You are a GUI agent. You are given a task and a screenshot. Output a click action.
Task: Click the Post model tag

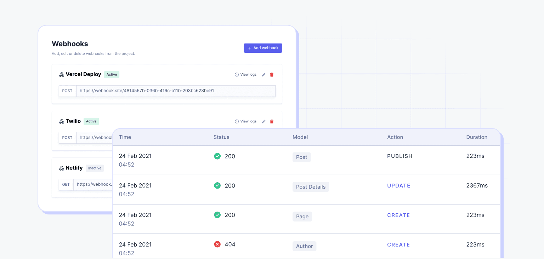click(x=301, y=157)
